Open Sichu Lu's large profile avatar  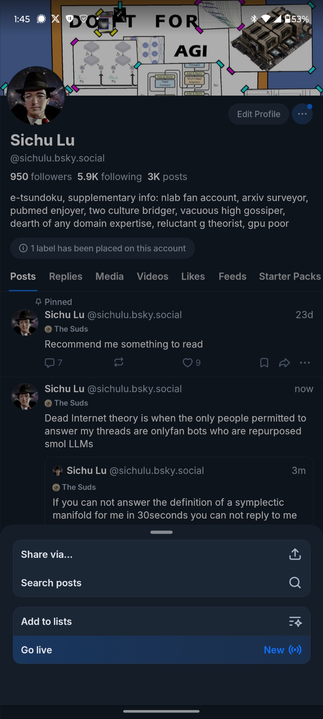click(x=36, y=96)
